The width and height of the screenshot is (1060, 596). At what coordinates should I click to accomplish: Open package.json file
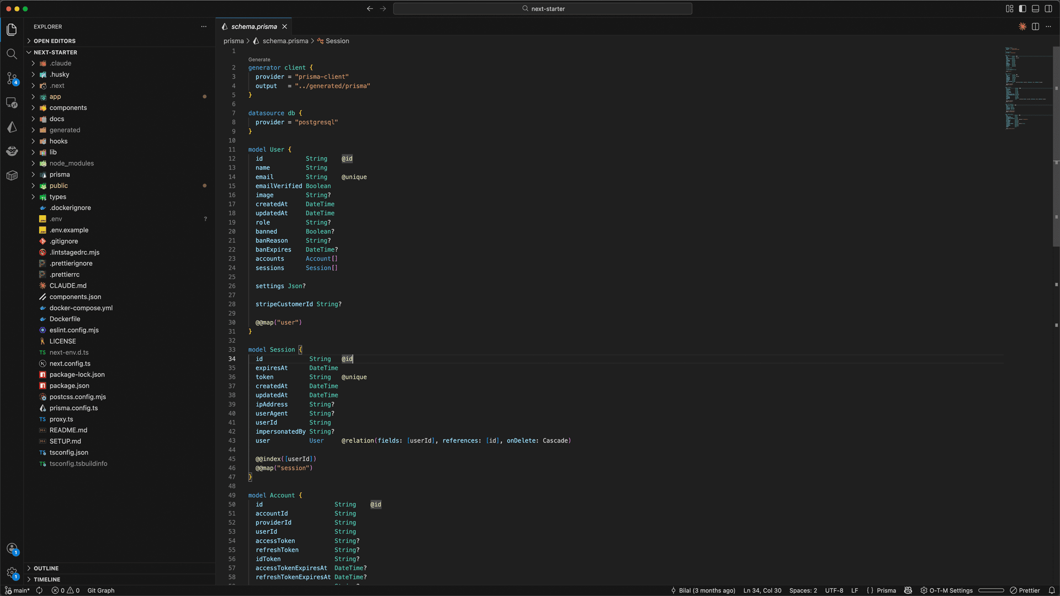click(69, 386)
